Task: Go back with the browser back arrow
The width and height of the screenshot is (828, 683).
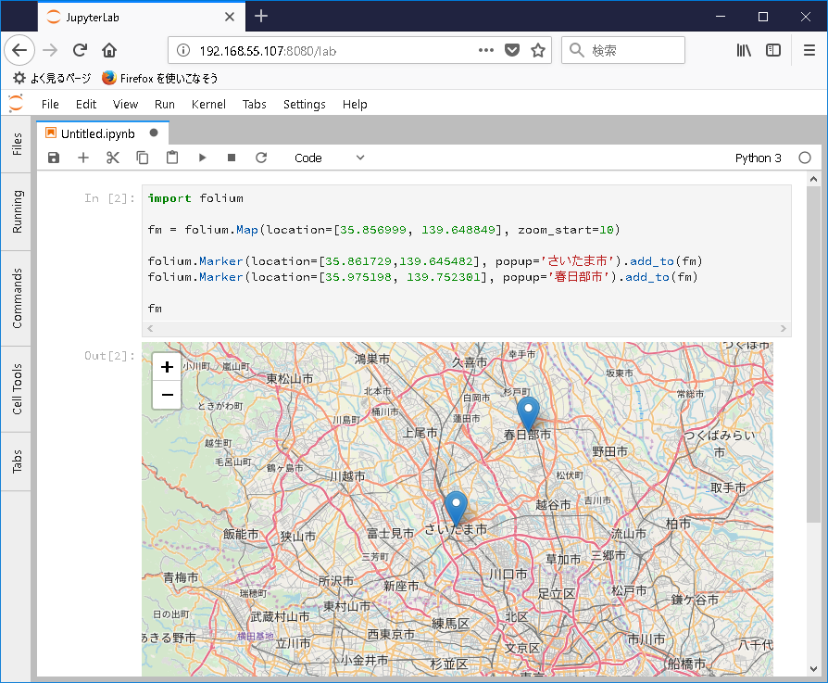Action: 19,50
